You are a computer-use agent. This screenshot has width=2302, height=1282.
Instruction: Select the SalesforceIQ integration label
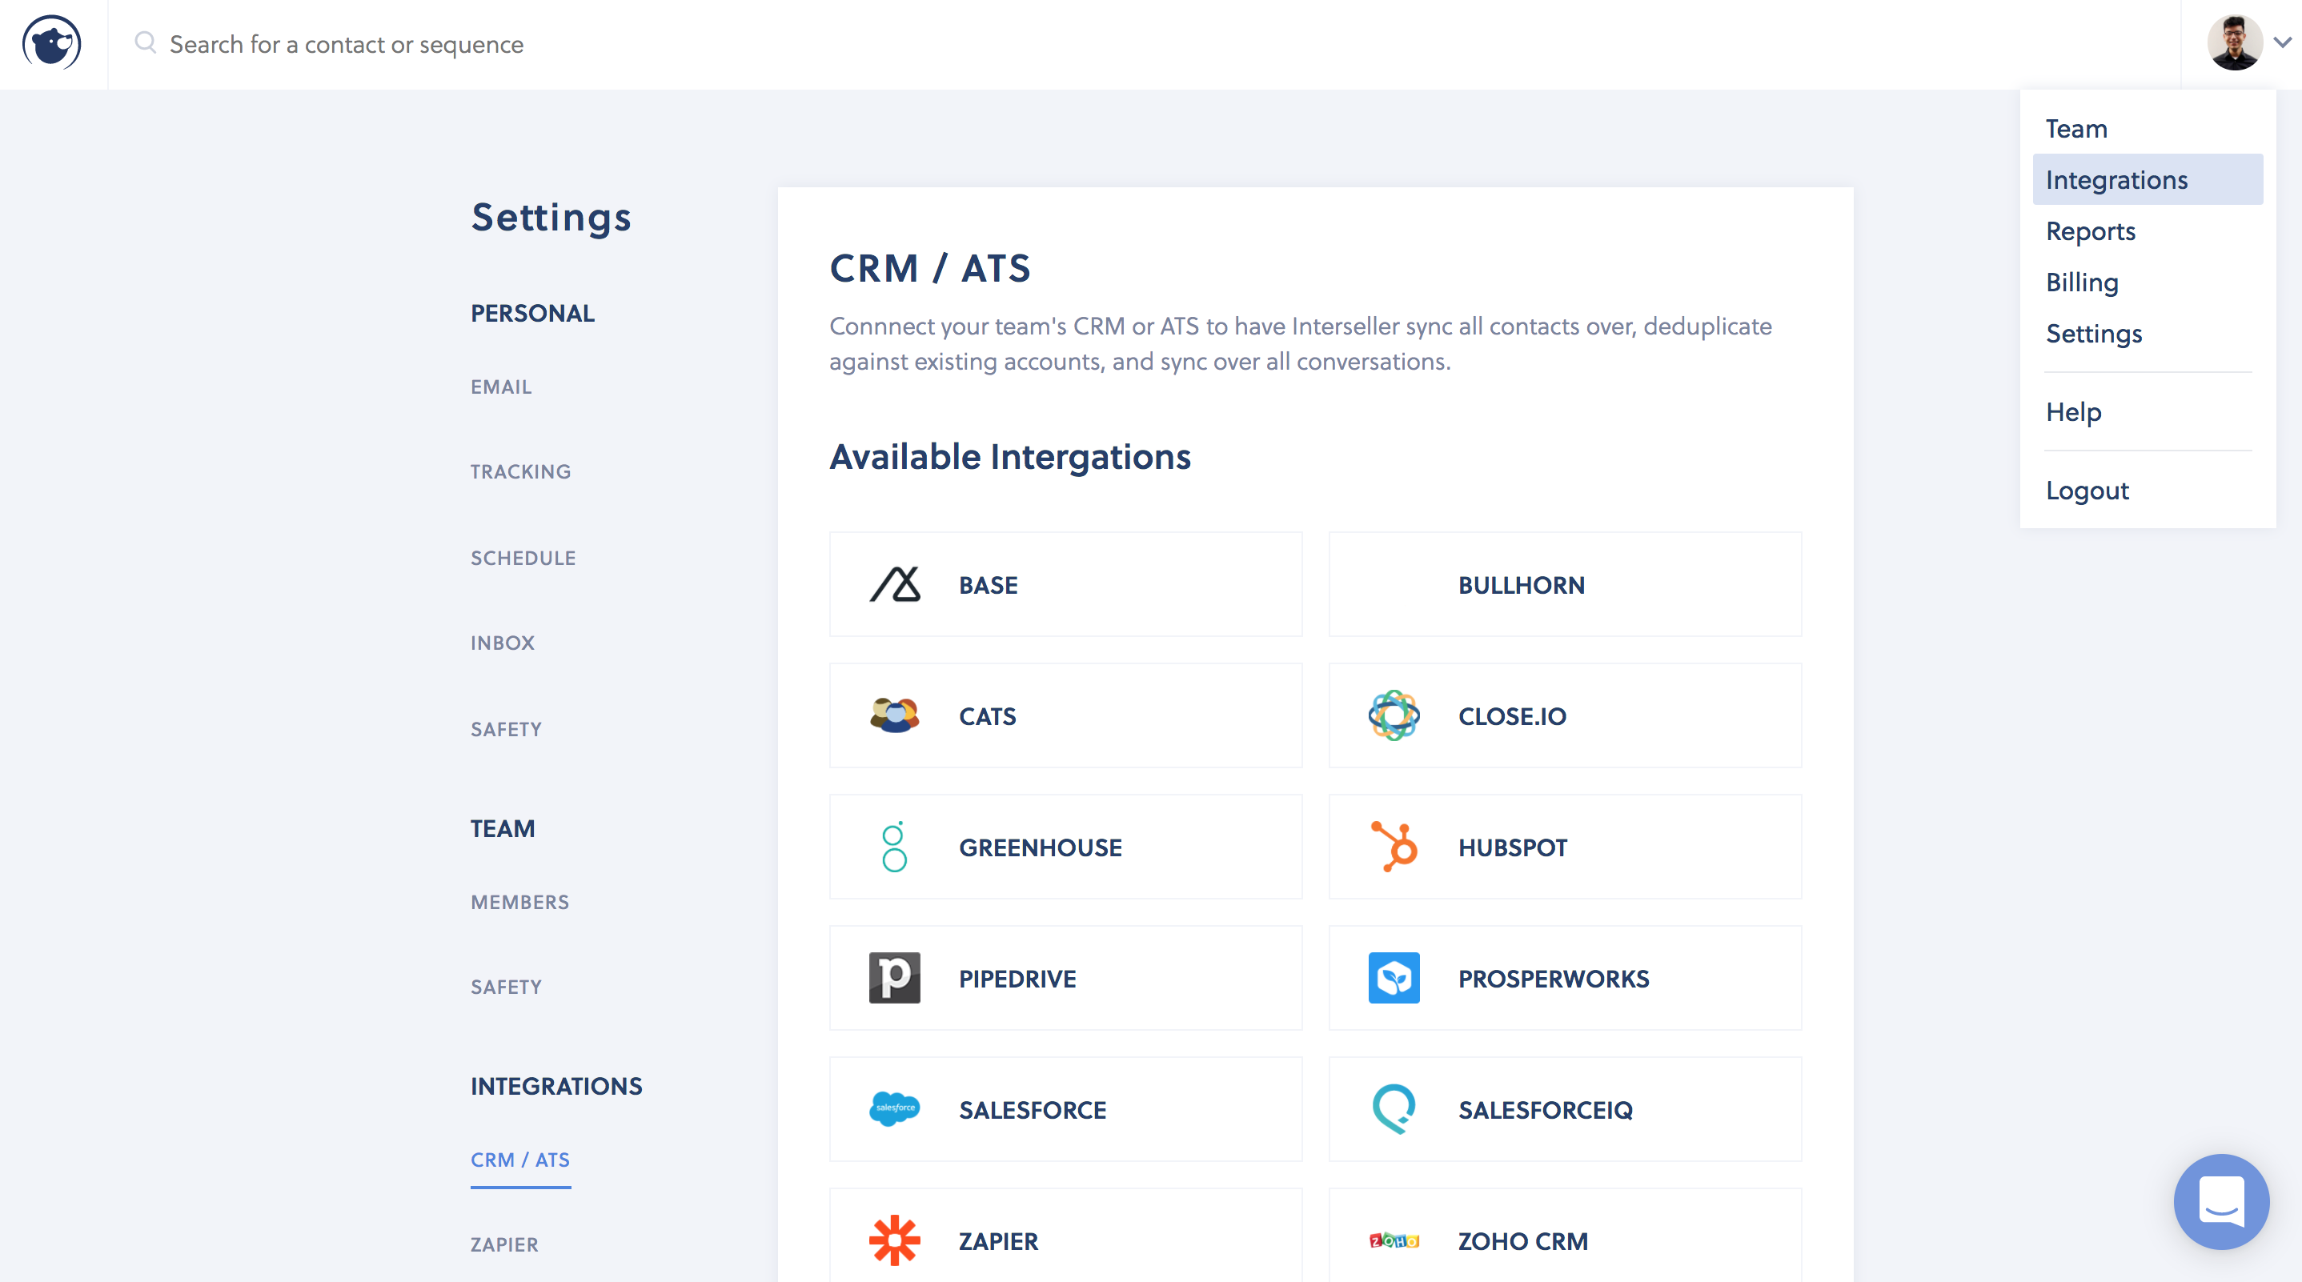click(1545, 1110)
